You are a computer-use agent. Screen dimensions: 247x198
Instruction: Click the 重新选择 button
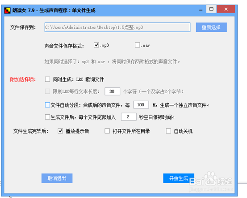click(211, 27)
